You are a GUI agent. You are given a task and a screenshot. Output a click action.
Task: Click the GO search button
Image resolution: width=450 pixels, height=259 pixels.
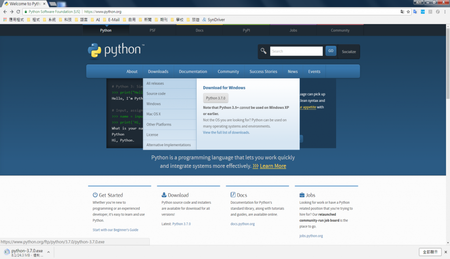click(330, 51)
